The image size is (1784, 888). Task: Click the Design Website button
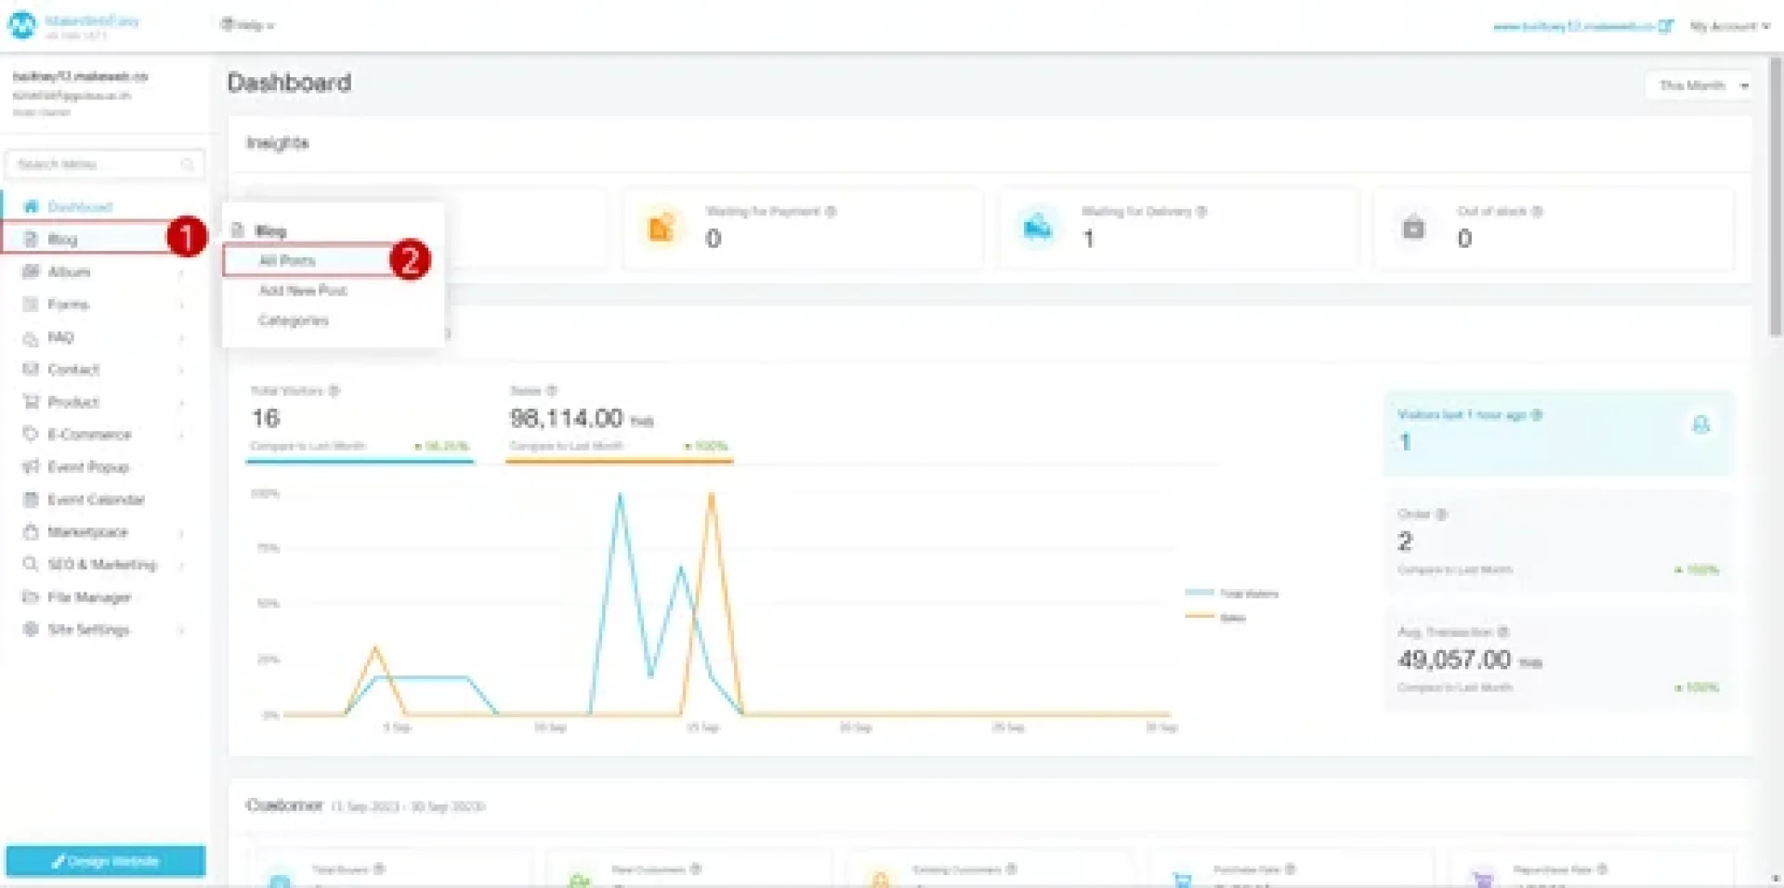click(105, 861)
